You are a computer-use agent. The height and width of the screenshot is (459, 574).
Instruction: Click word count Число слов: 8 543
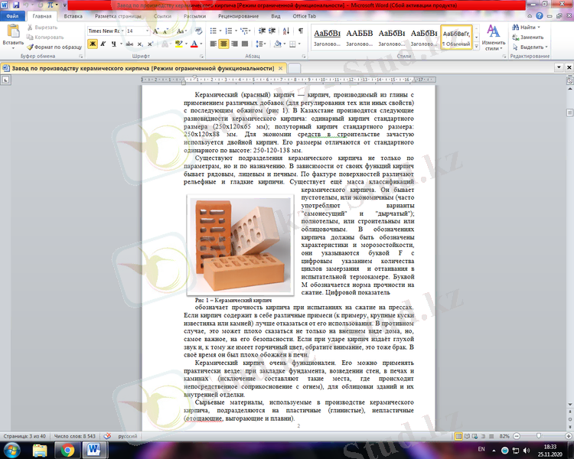pos(75,436)
